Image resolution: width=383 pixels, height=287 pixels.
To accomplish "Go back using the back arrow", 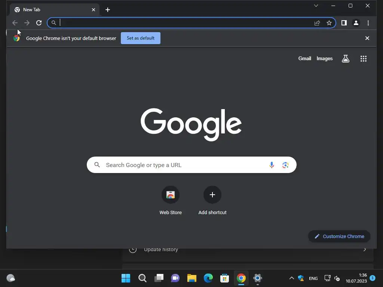I will click(x=15, y=23).
